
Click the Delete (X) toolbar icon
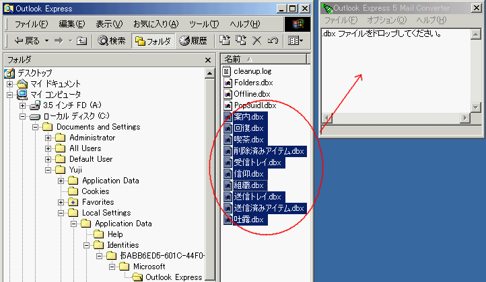(256, 40)
